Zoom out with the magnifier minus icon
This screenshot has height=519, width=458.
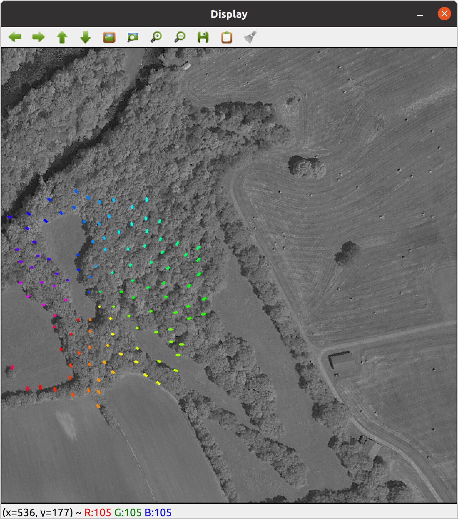coord(180,37)
